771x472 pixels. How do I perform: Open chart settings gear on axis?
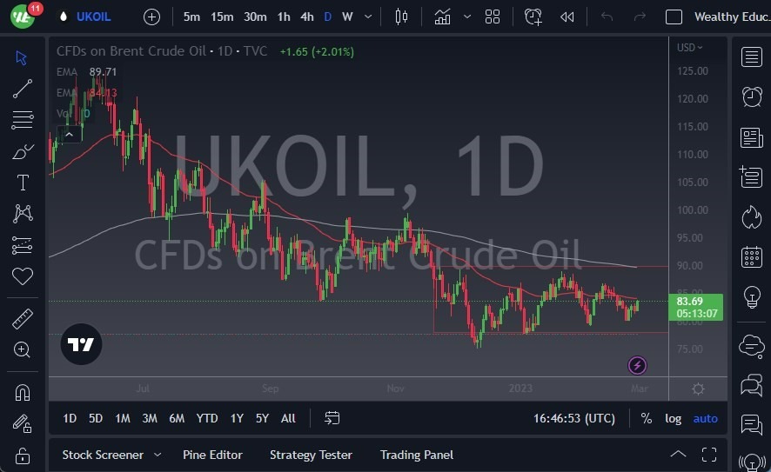click(x=698, y=389)
